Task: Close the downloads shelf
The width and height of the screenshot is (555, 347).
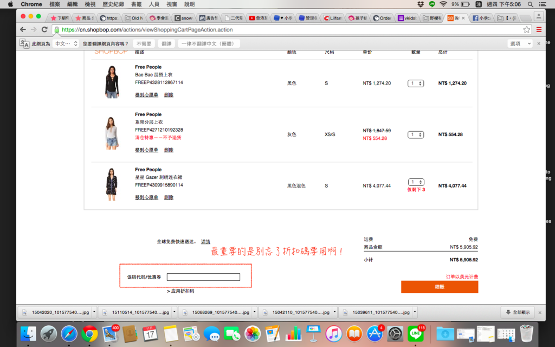Action: 540,312
